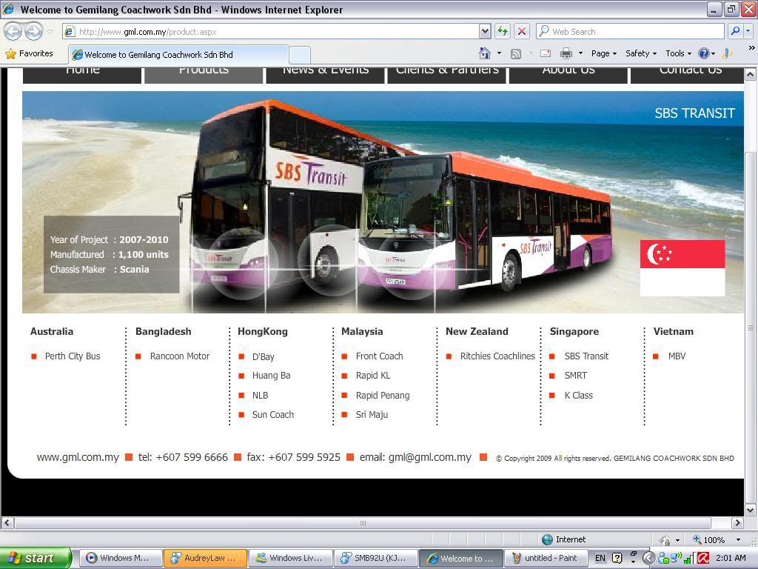Refresh the page with the green arrows icon
Screen dimensions: 758x569
(503, 31)
